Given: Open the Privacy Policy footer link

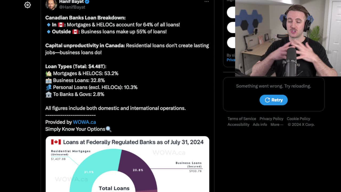Looking at the screenshot, I should coord(271,119).
